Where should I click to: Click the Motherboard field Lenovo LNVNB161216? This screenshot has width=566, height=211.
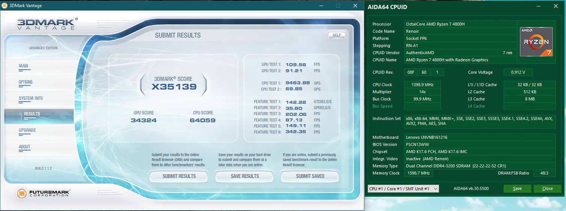coord(480,137)
